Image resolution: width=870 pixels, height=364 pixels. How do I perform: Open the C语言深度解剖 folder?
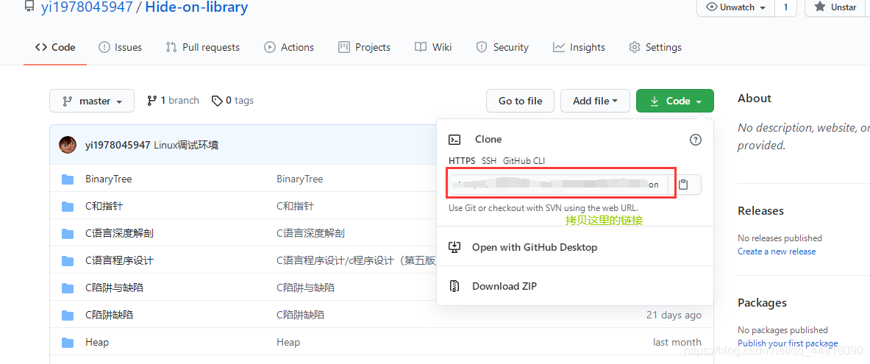point(119,234)
